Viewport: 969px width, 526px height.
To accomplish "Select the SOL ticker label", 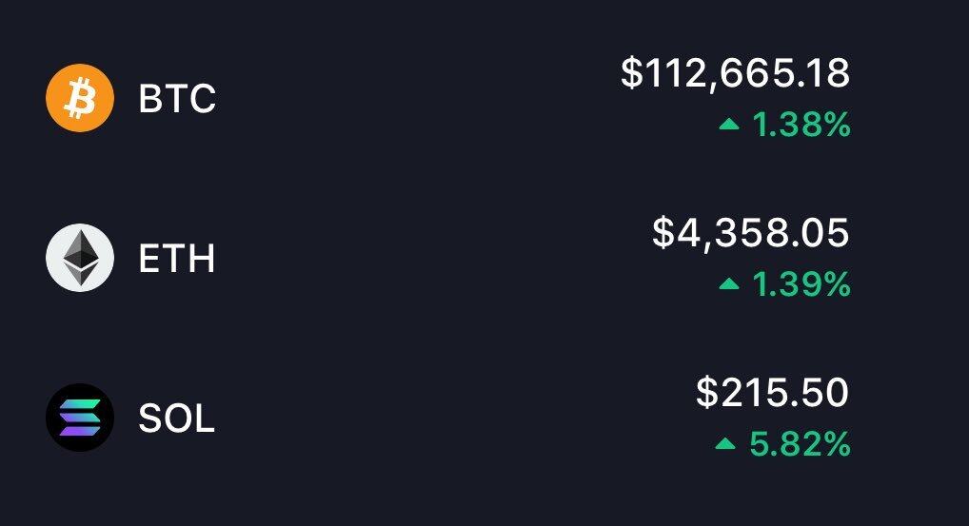I will 177,418.
